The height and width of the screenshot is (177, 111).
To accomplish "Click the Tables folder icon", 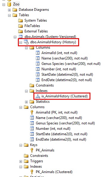I will (15, 15).
